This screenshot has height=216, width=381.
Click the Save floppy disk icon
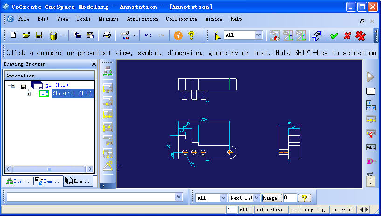[39, 35]
